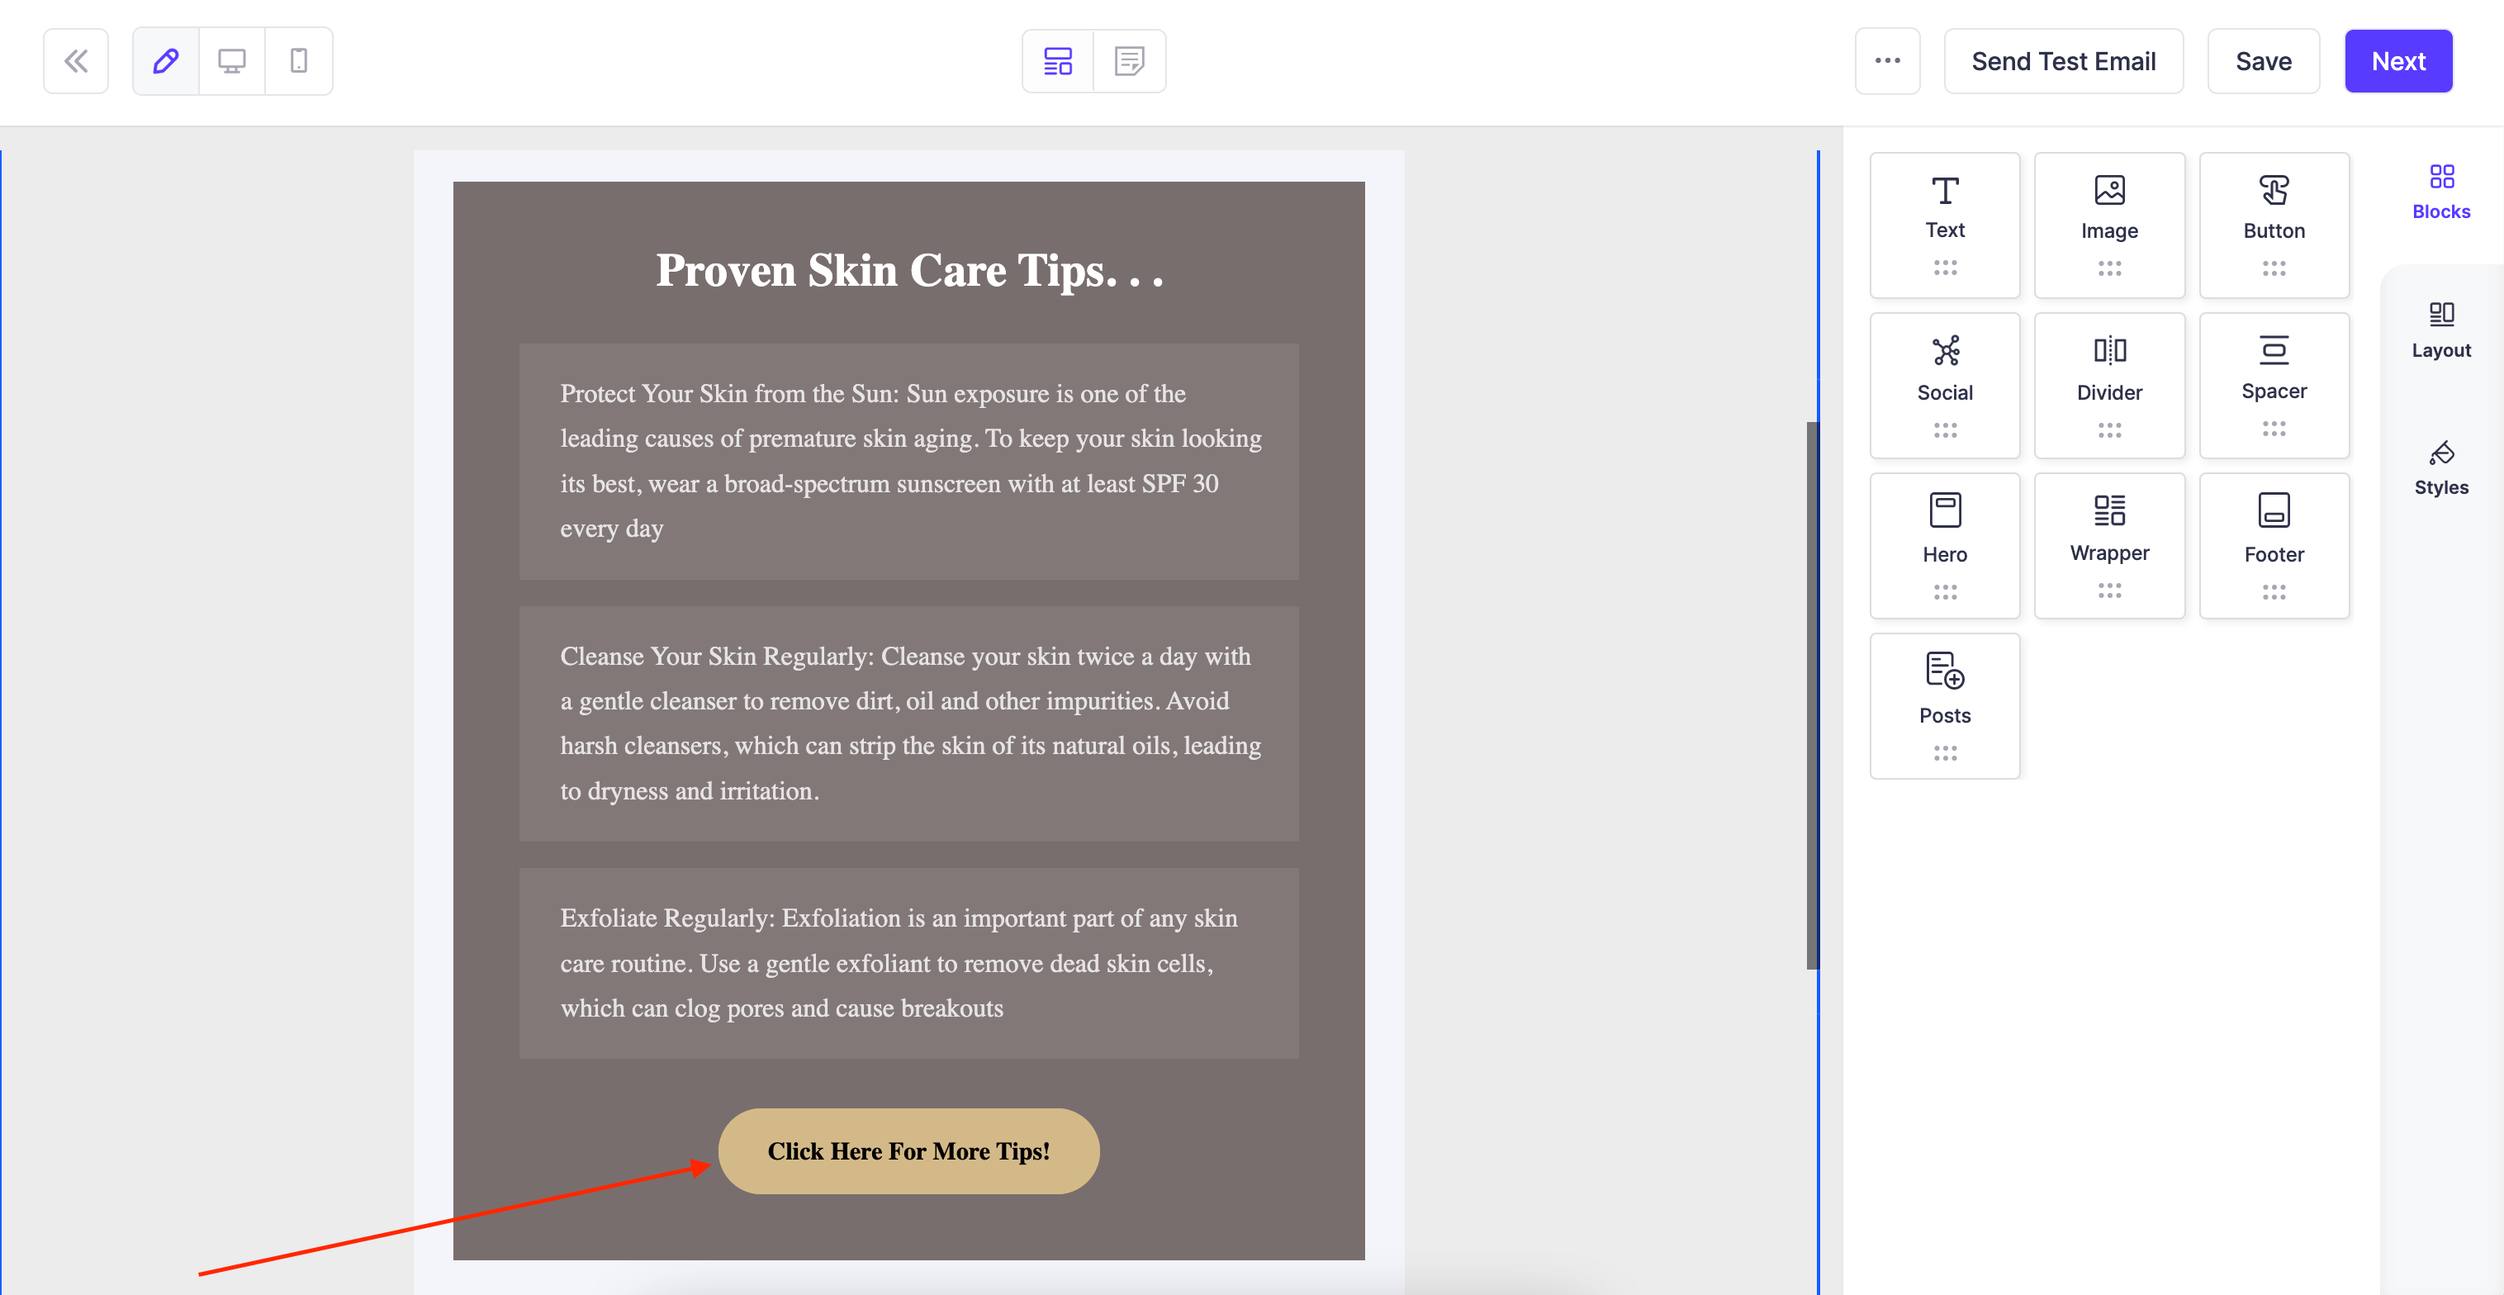Click the mobile preview icon
Viewport: 2504px width, 1295px height.
[297, 61]
